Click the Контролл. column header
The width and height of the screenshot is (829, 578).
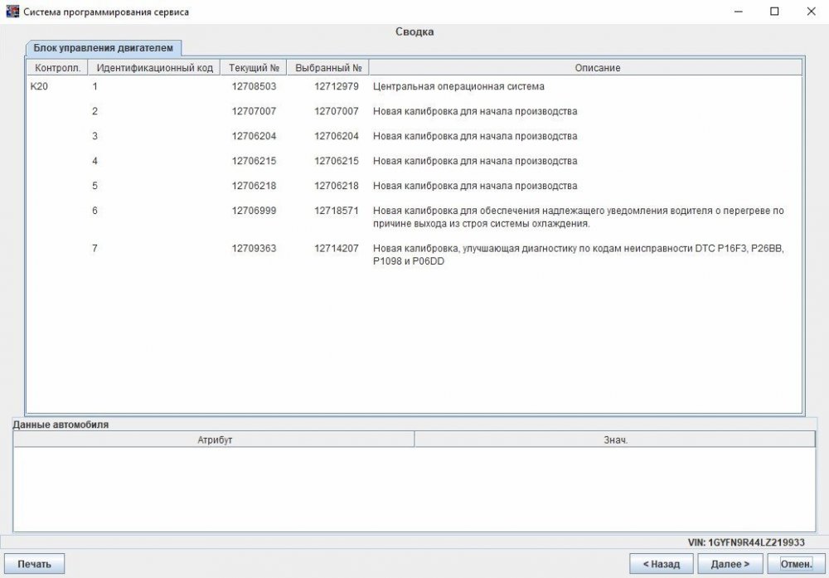57,68
